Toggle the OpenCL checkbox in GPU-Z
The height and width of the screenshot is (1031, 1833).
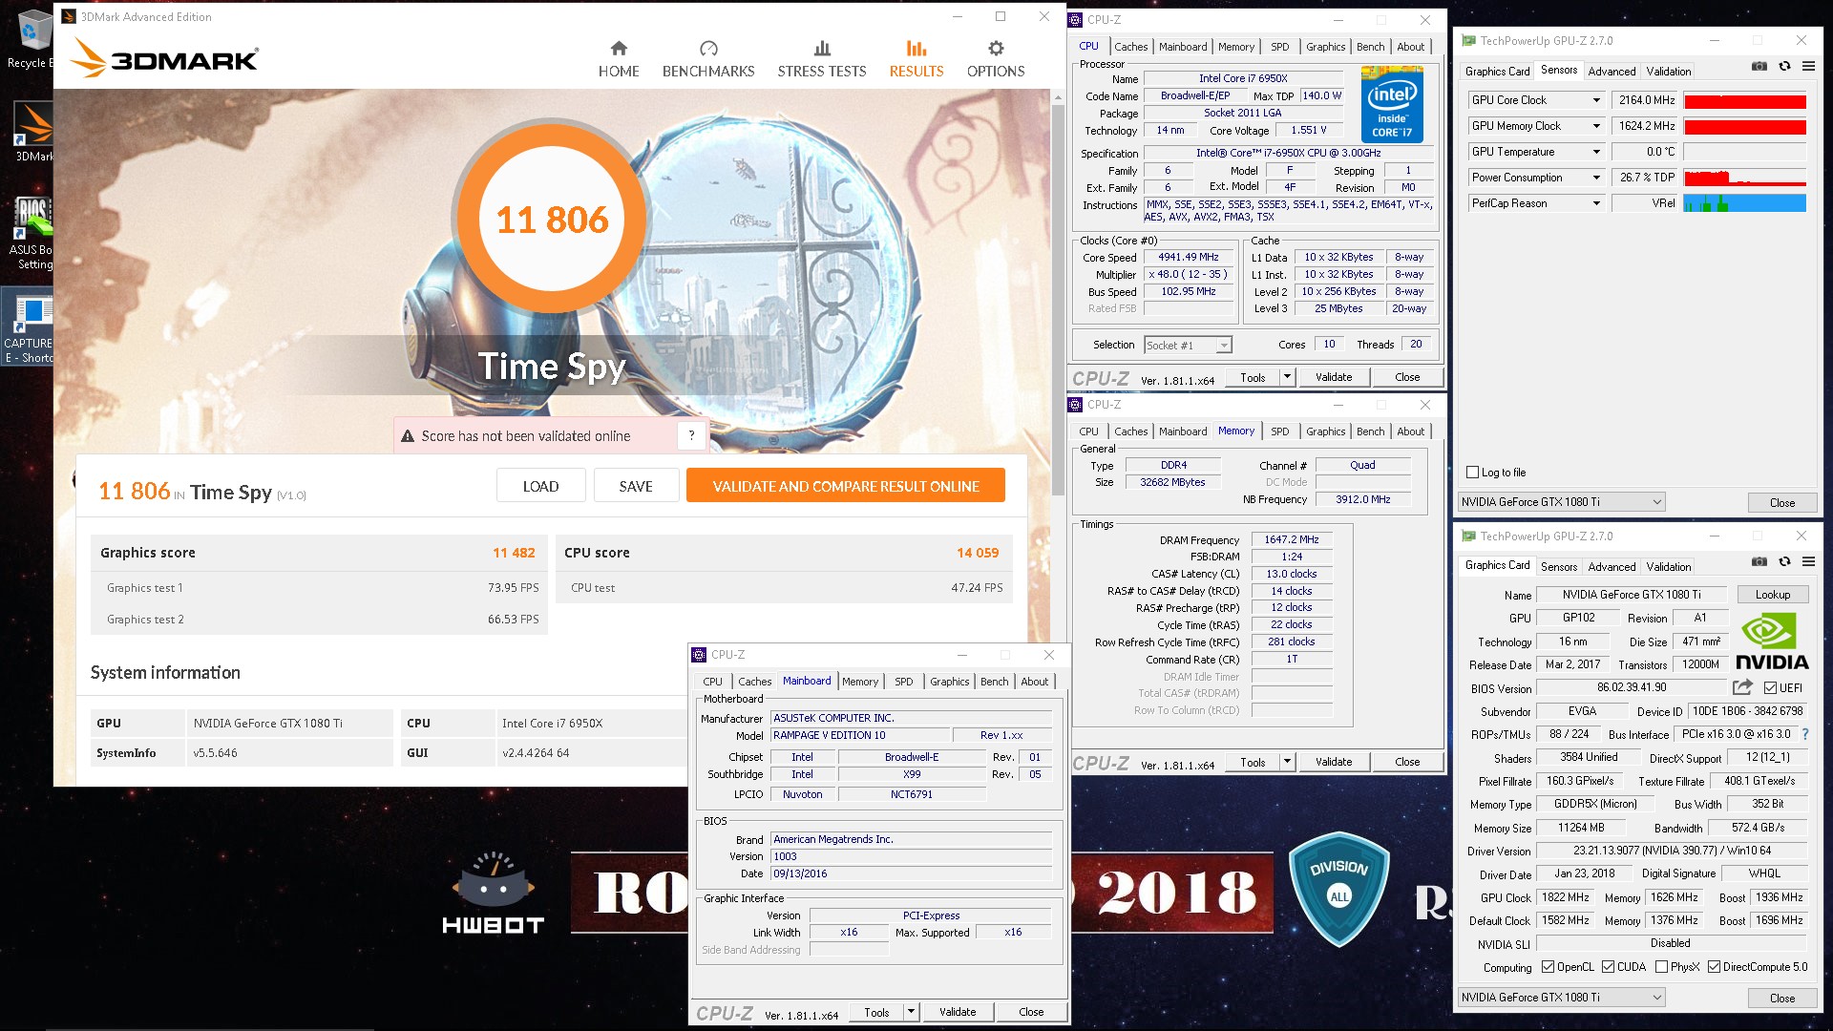pos(1548,967)
